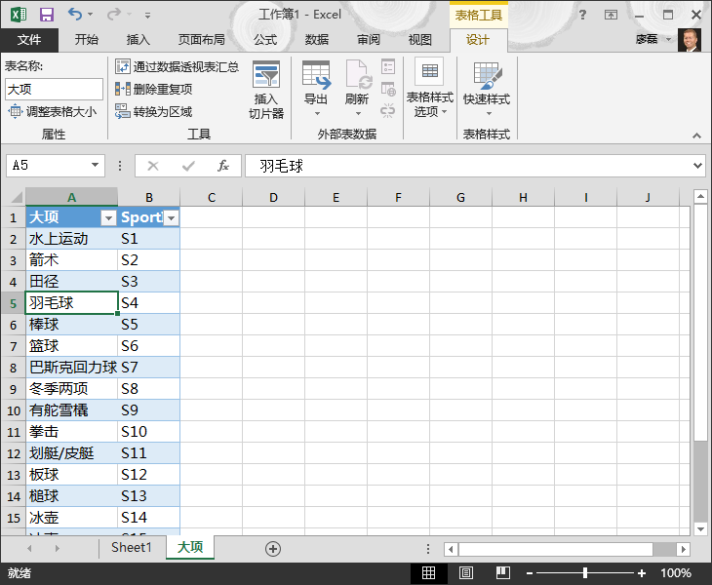This screenshot has height=585, width=712.
Task: Expand the Name Box dropdown arrow
Action: (x=95, y=166)
